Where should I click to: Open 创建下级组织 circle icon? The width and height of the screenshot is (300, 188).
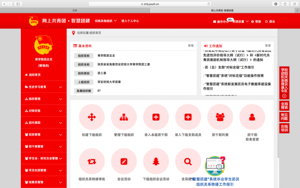[x=92, y=117]
